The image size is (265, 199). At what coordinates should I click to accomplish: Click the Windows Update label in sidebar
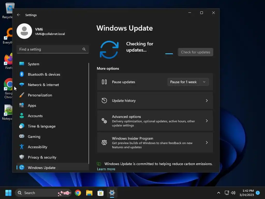click(x=42, y=168)
